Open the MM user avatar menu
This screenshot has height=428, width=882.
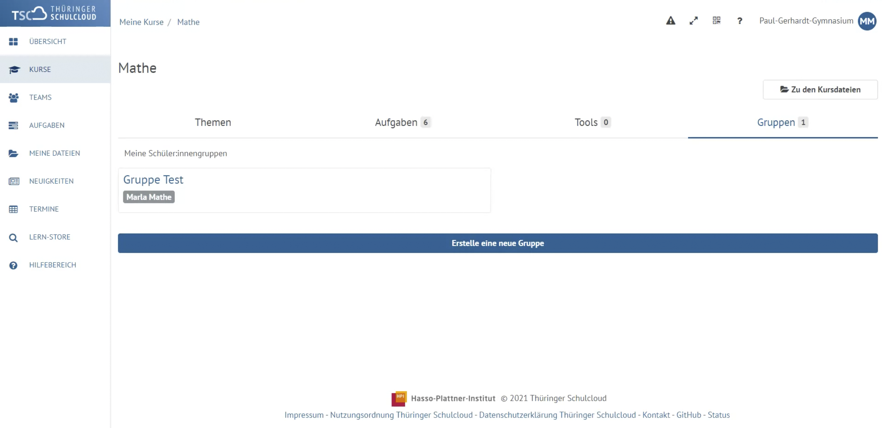[867, 21]
